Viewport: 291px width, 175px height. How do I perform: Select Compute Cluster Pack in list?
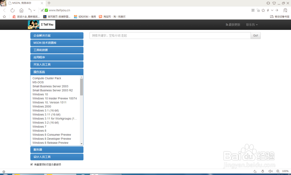tap(47, 78)
